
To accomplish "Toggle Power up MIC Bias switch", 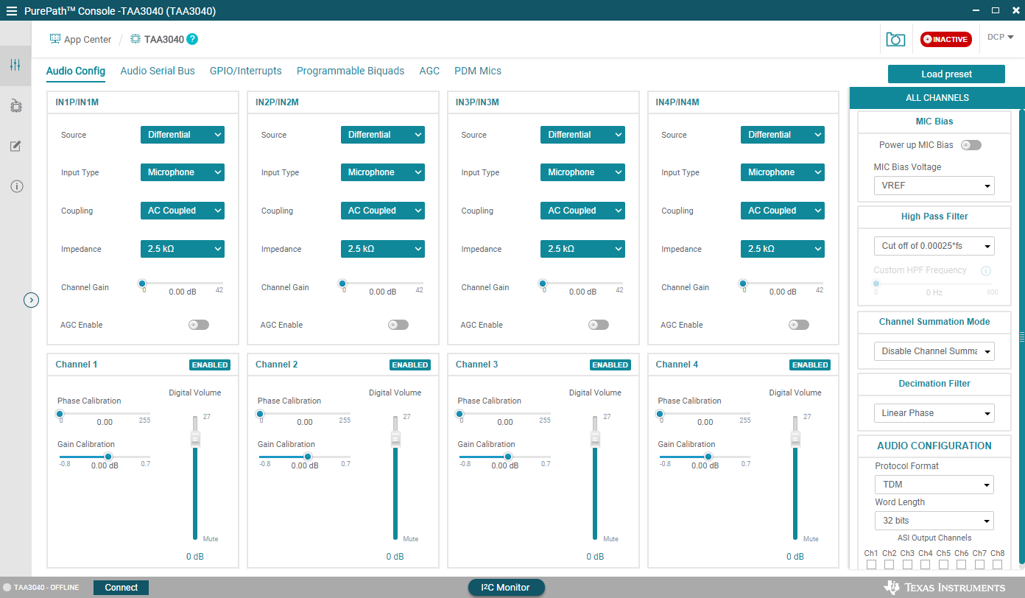I will pos(971,145).
